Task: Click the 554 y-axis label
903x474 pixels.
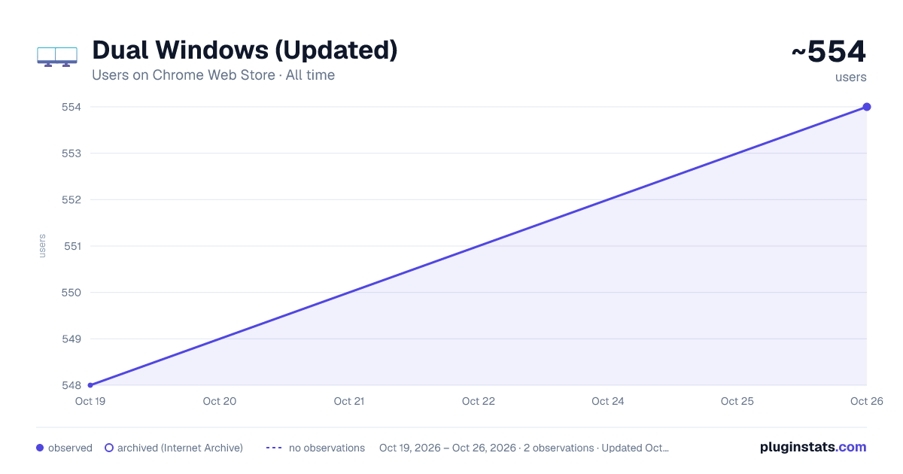Action: coord(71,107)
